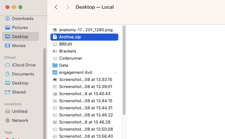Click the Movies filmstrip icon
This screenshot has width=225, height=139.
pyautogui.click(x=7, y=45)
